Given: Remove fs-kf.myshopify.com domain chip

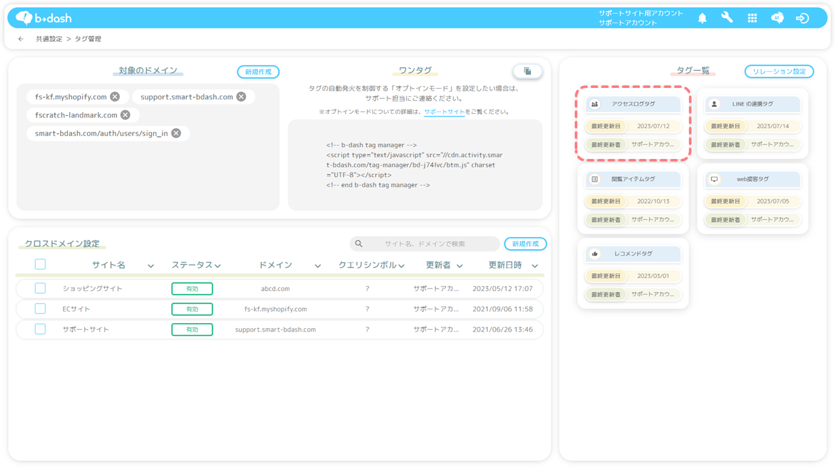Looking at the screenshot, I should click(115, 96).
